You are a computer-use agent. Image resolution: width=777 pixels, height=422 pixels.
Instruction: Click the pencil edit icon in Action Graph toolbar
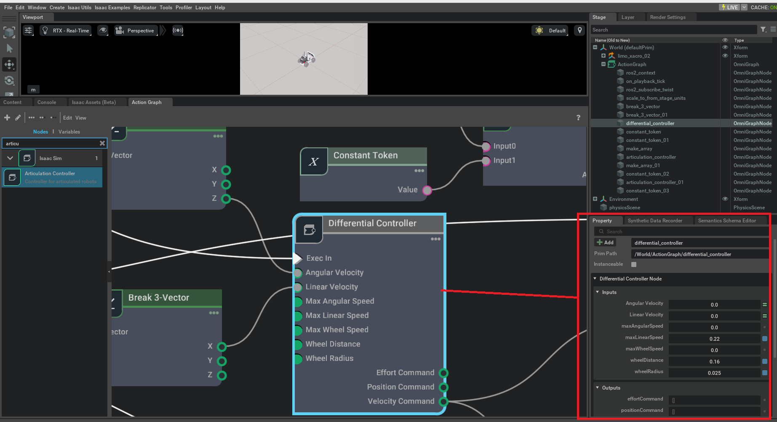pos(18,118)
